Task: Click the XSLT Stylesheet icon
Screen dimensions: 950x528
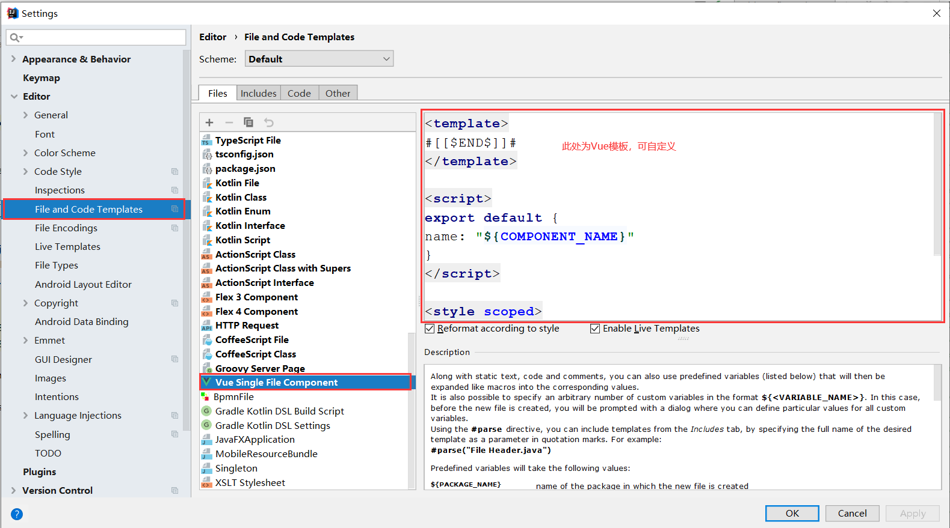Action: click(x=206, y=483)
